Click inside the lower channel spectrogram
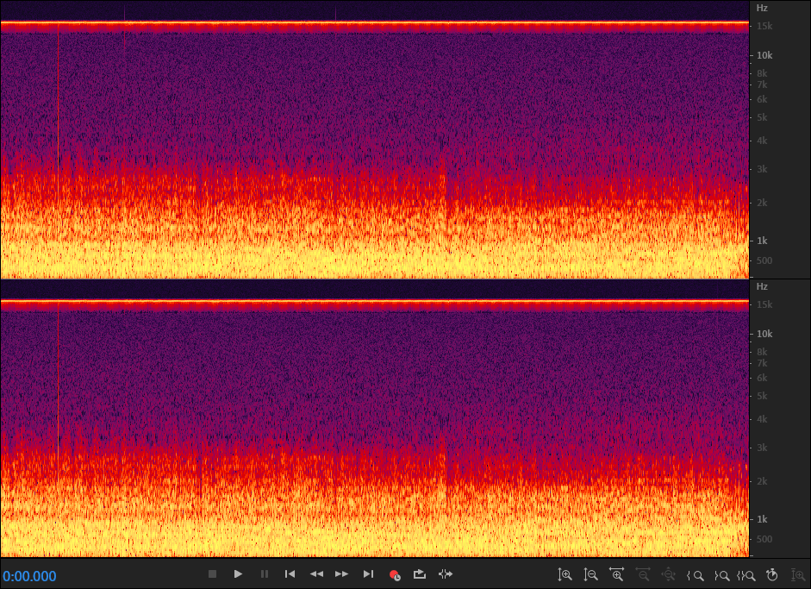 375,418
